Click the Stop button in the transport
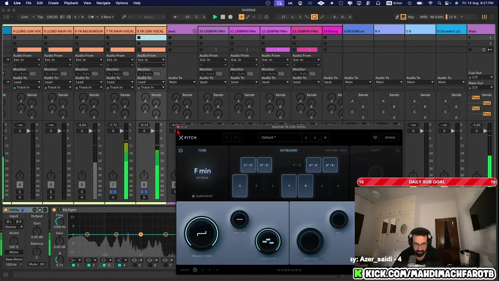 223,17
